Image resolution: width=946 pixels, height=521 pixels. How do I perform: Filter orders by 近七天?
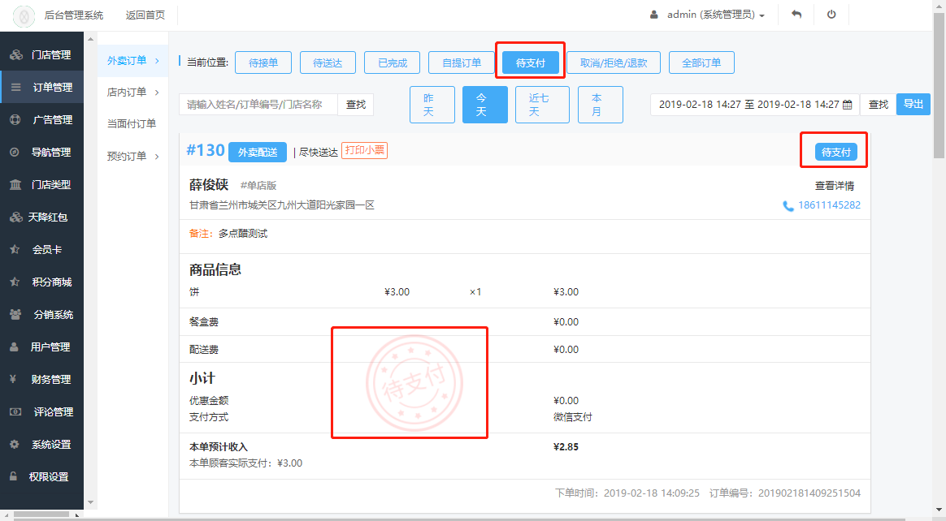pyautogui.click(x=542, y=105)
